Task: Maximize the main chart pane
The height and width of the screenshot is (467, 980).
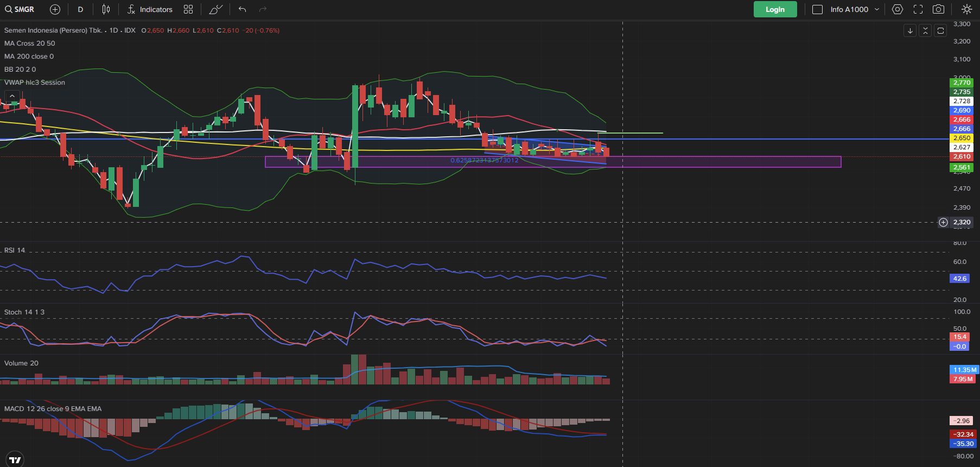Action: 940,30
